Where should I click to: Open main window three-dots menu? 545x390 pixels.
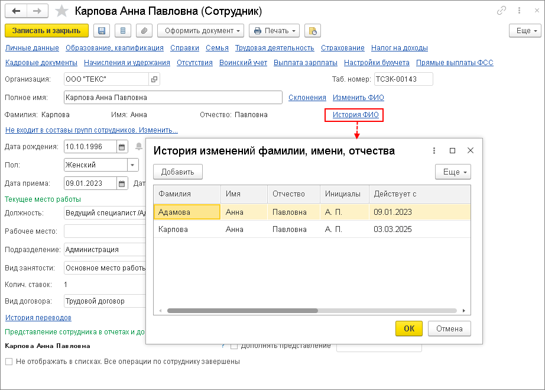pos(519,11)
